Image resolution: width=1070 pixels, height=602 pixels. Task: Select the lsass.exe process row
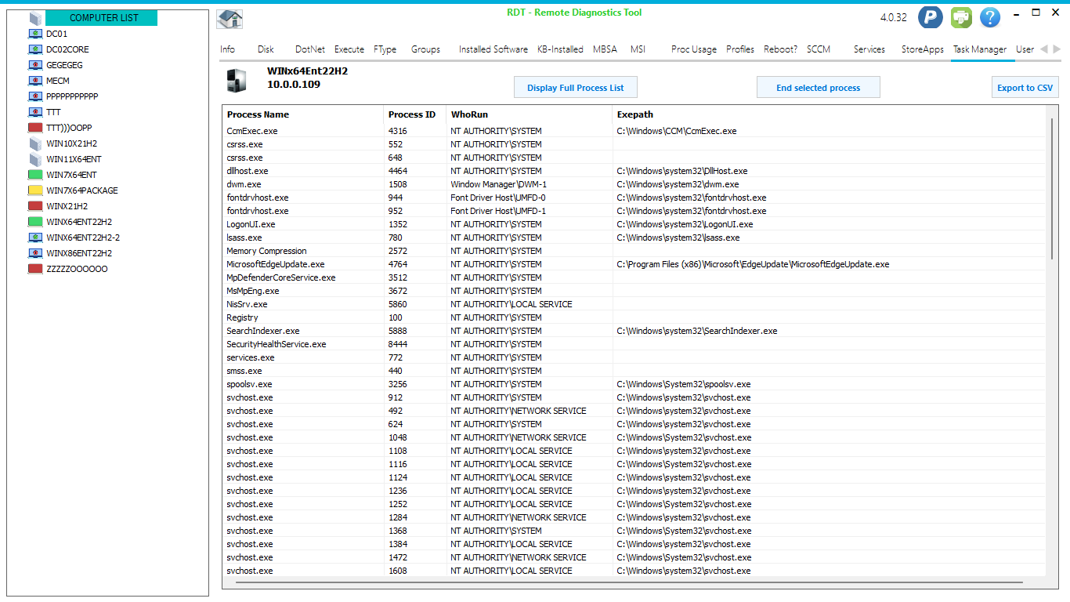click(x=634, y=238)
